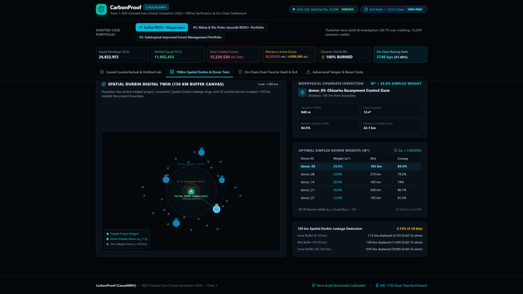The image size is (523, 294).
Task: Open the On-Chain Backing Ratio card
Action: (400, 55)
